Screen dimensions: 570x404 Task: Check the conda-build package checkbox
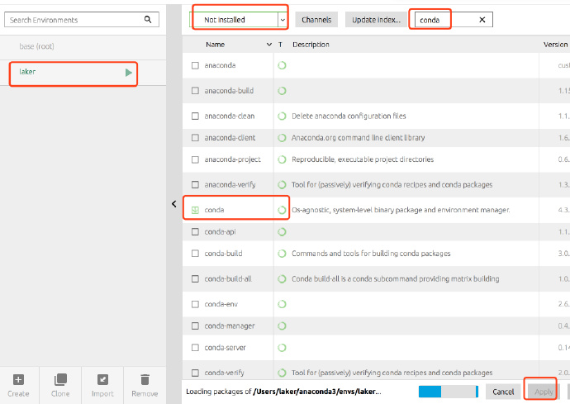point(195,254)
